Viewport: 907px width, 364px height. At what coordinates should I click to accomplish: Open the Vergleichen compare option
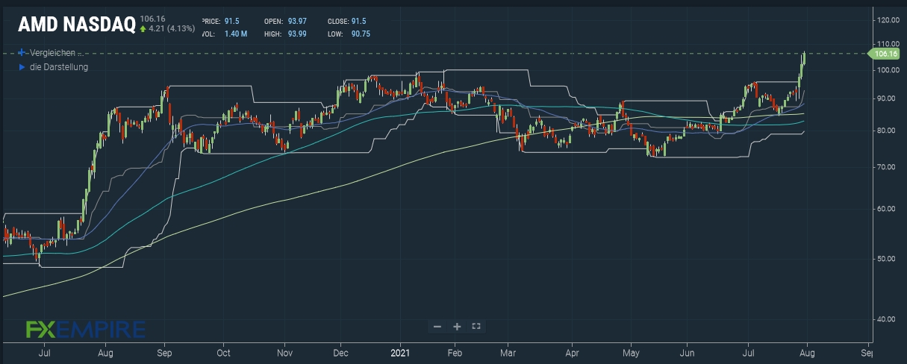[x=56, y=54]
